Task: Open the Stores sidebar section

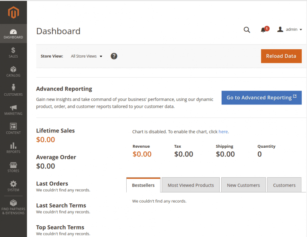Action: (13, 167)
